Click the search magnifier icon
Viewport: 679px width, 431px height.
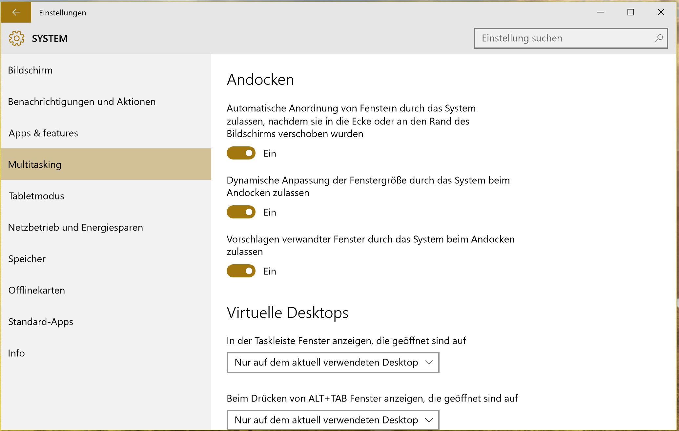click(659, 38)
